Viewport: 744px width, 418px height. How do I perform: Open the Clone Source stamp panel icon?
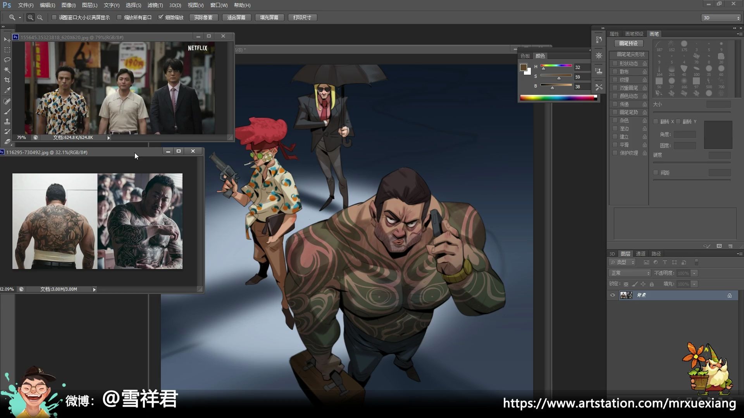599,71
